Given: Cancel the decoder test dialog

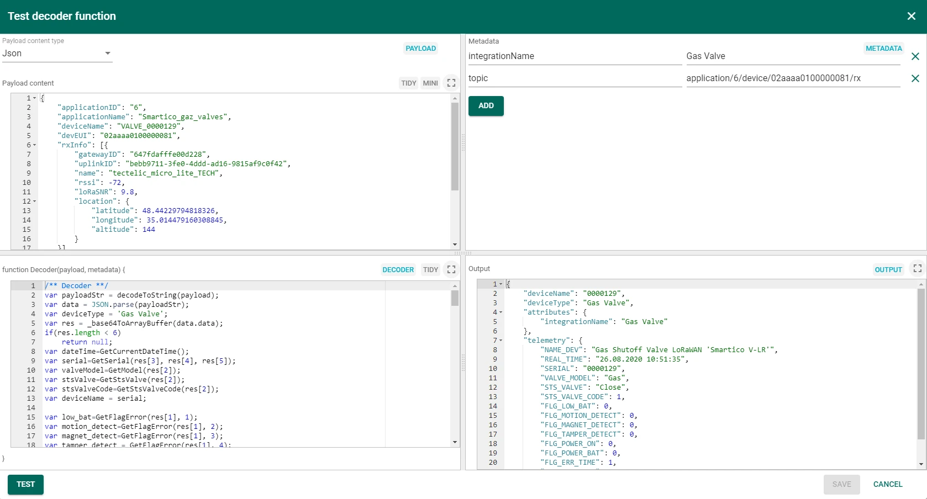Looking at the screenshot, I should [888, 485].
